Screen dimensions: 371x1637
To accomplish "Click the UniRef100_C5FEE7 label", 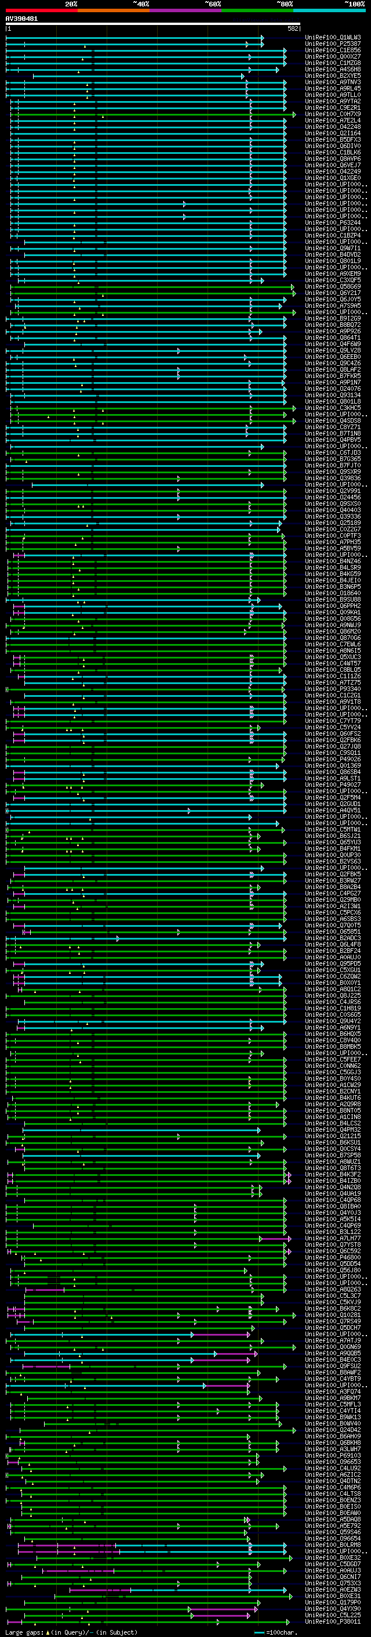I will 333,1059.
